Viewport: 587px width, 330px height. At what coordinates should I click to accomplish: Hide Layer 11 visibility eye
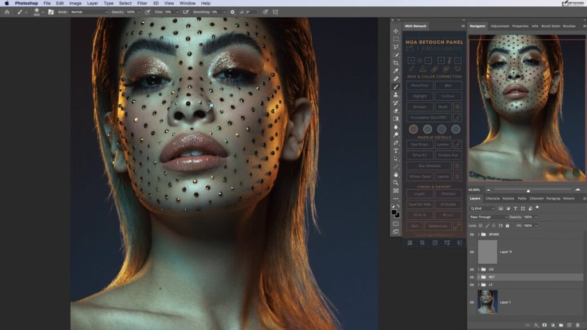click(472, 252)
